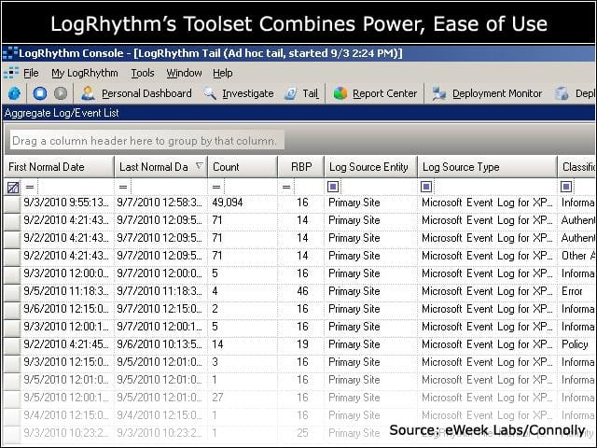
Task: Open the Window menu
Action: (x=184, y=73)
